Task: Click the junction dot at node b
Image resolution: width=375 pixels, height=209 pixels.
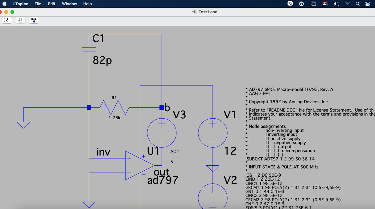Action: click(162, 107)
